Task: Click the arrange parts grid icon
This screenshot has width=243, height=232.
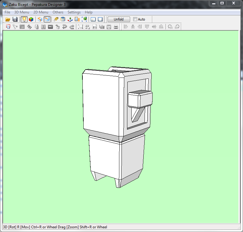Action: pyautogui.click(x=87, y=27)
